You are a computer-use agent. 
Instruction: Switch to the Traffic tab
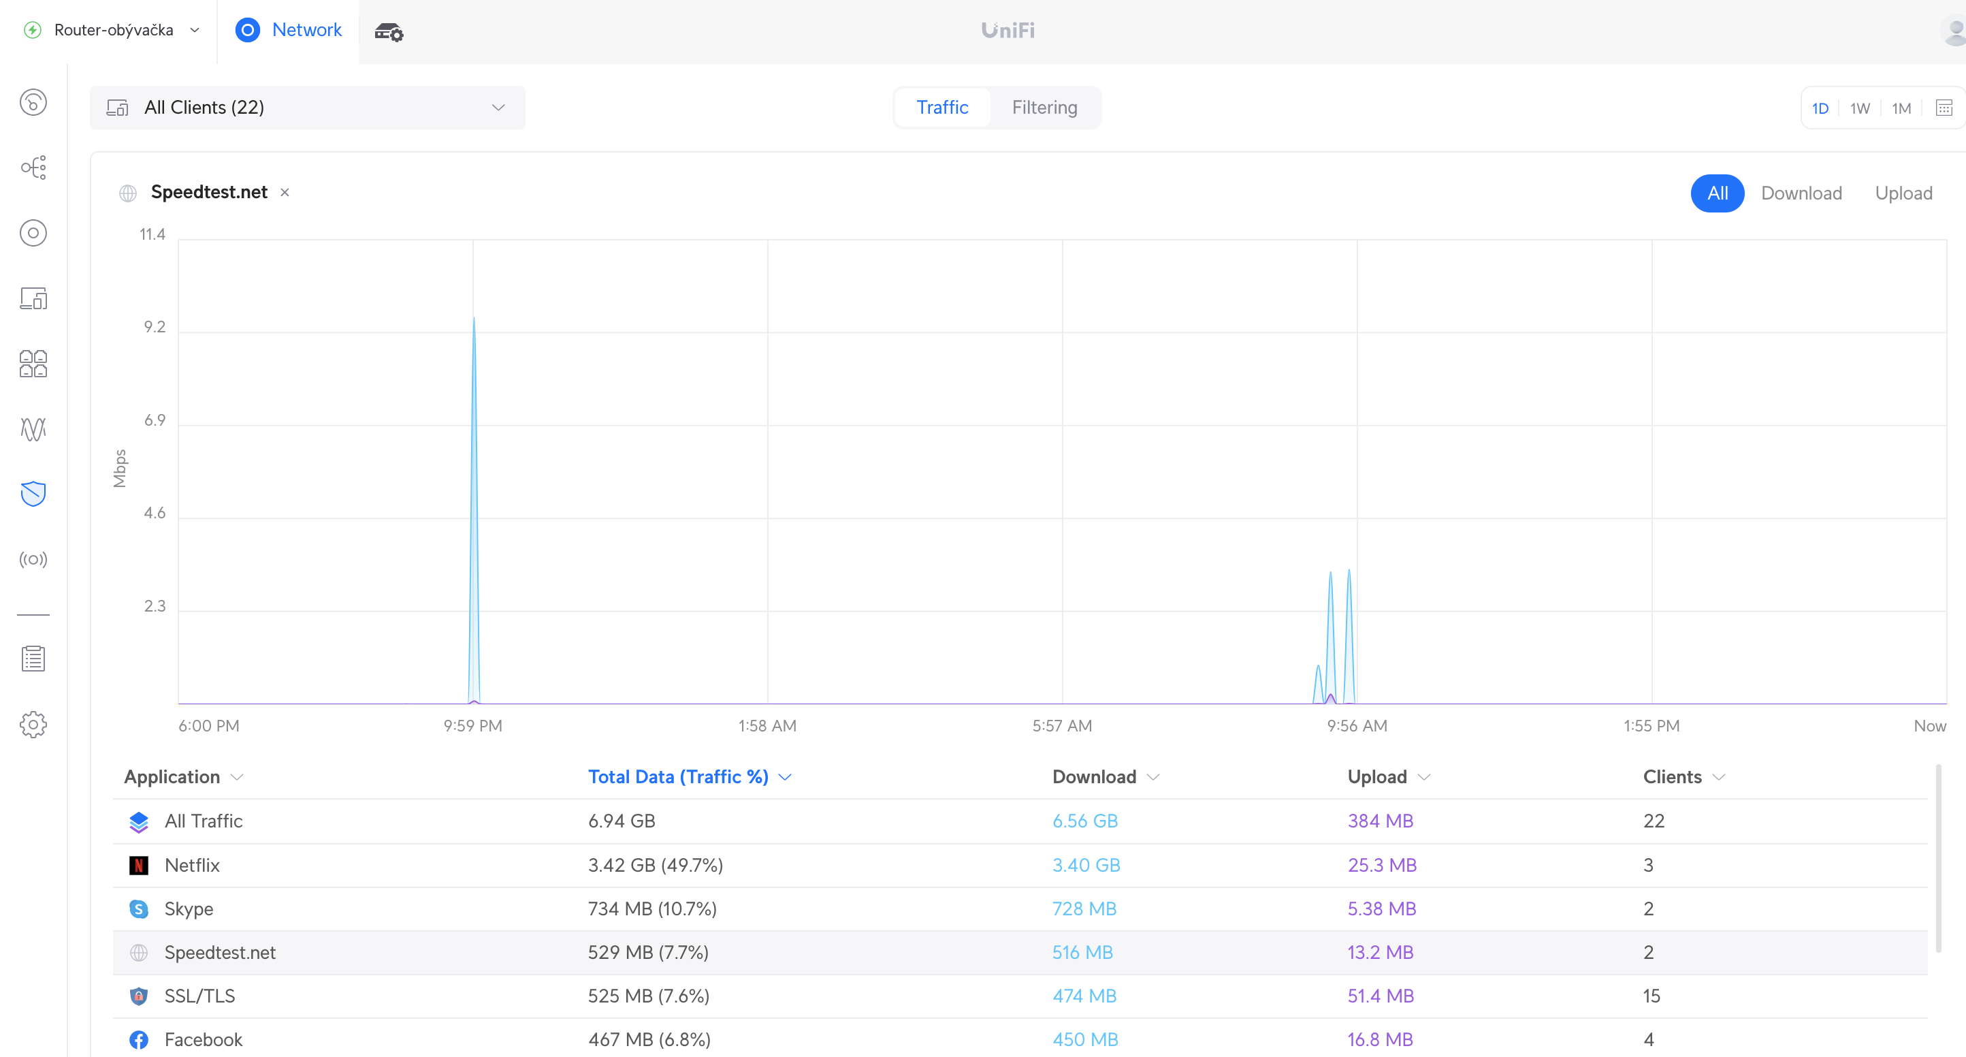(941, 108)
